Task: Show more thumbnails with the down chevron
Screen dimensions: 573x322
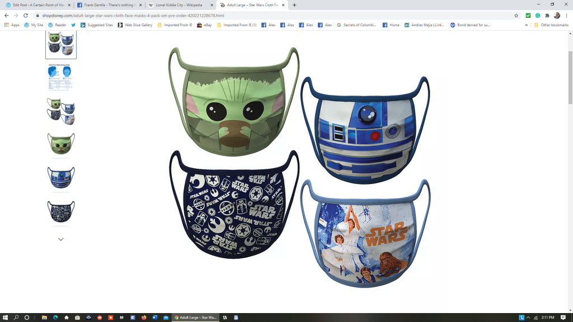Action: point(60,239)
